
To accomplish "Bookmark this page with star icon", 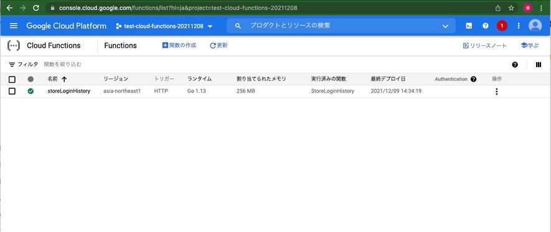I will (x=511, y=7).
